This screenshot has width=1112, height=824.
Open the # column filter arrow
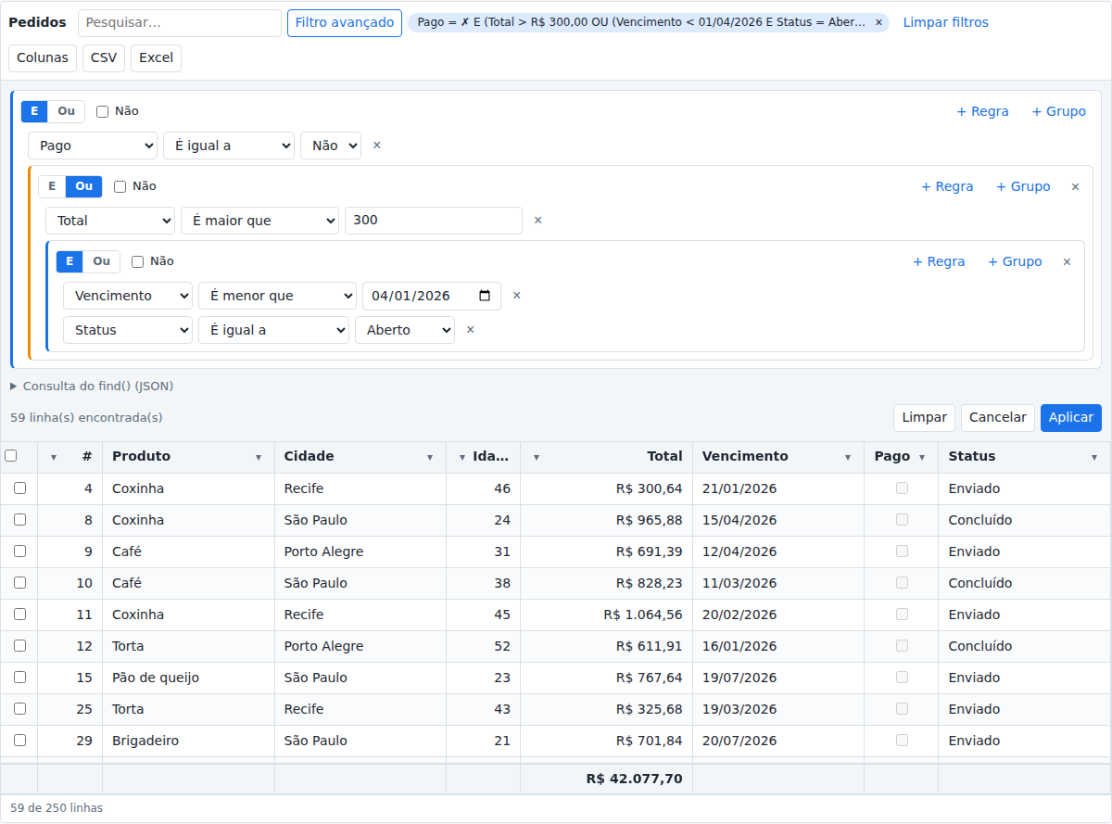tap(54, 457)
